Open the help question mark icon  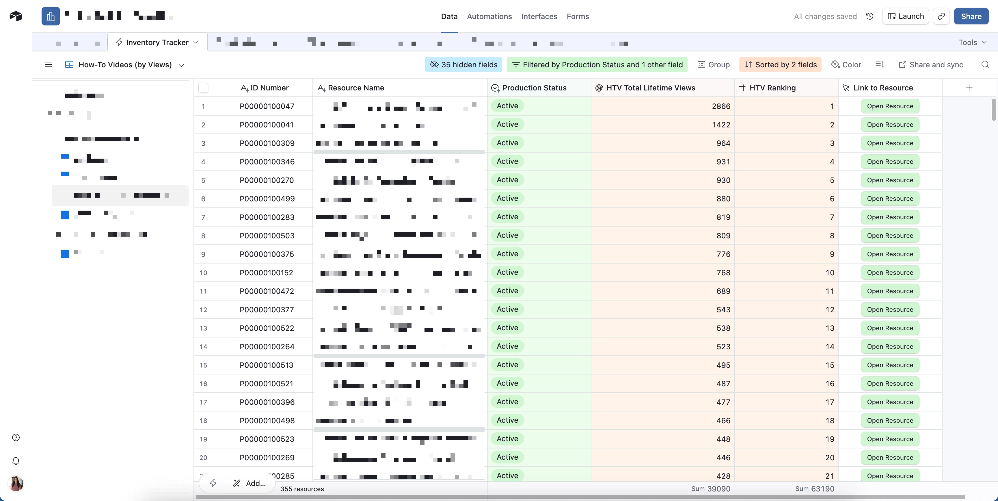tap(16, 437)
